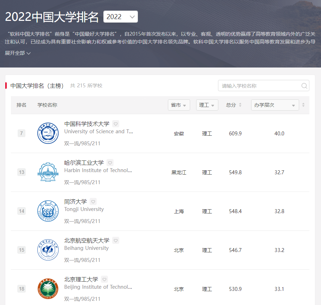Favorite 同济大学 with heart icon
The height and width of the screenshot is (305, 321).
[x=93, y=201]
